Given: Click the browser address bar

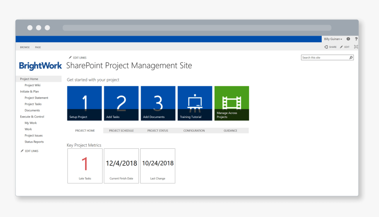Looking at the screenshot, I should coord(197,28).
